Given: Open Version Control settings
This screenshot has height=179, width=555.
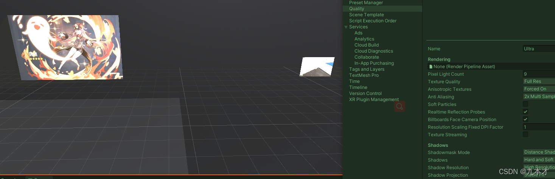Looking at the screenshot, I should pyautogui.click(x=365, y=93).
